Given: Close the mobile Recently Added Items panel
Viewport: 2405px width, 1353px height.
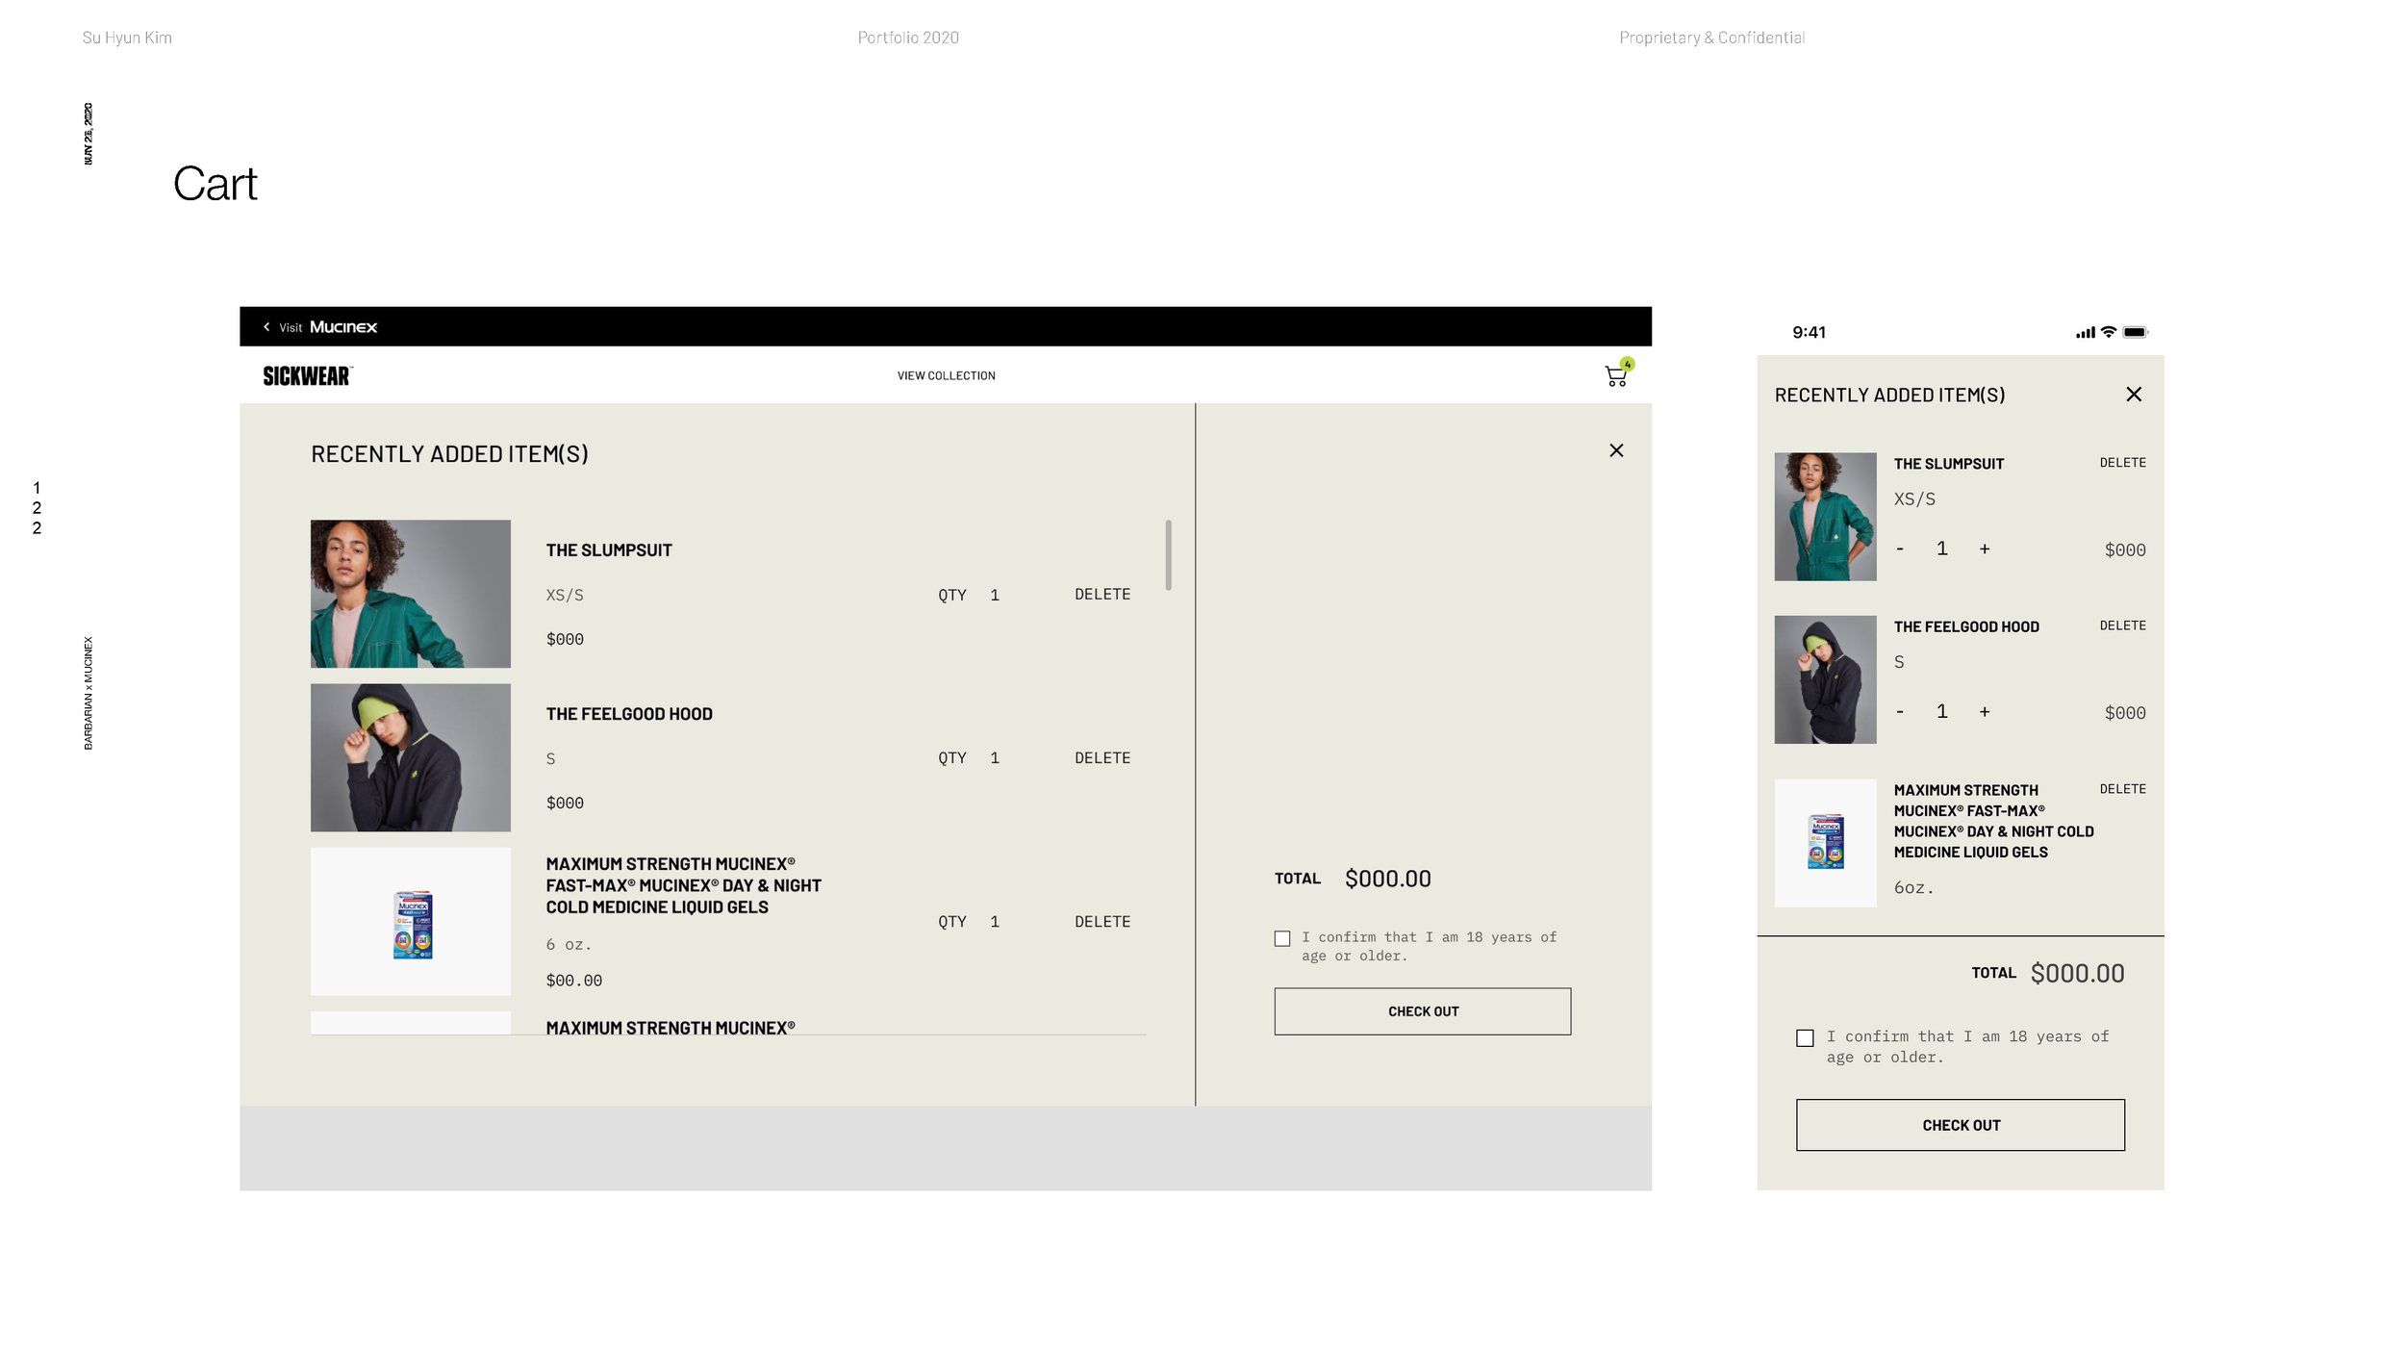Looking at the screenshot, I should tap(2133, 395).
